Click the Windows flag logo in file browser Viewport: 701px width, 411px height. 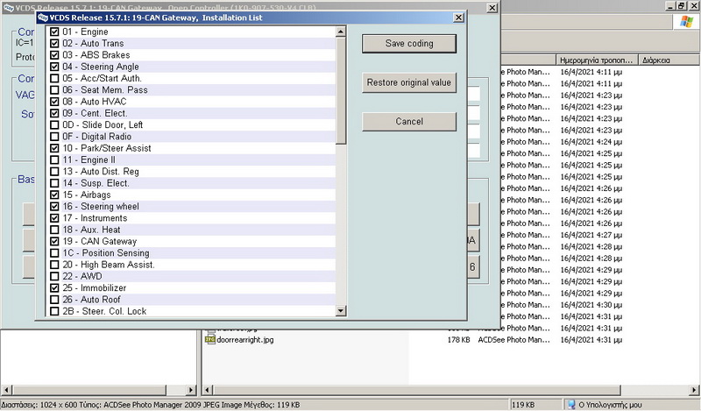pyautogui.click(x=686, y=21)
